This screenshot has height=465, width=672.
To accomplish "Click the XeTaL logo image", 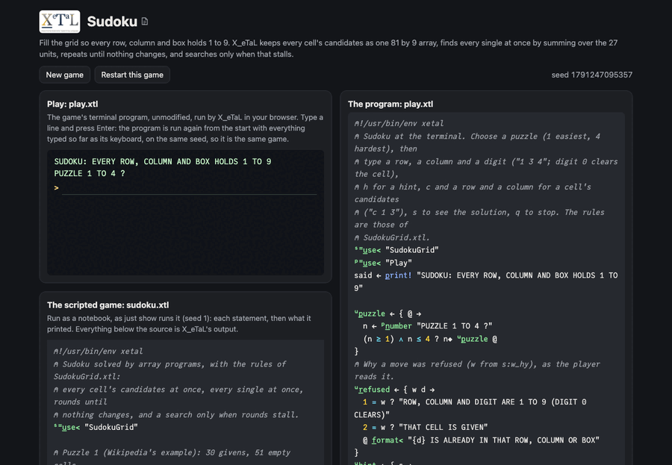I will [x=60, y=22].
